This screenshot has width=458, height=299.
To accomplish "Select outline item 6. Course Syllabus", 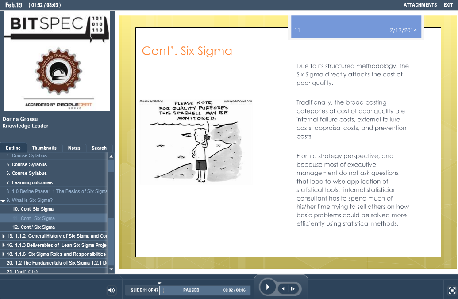I will point(54,173).
